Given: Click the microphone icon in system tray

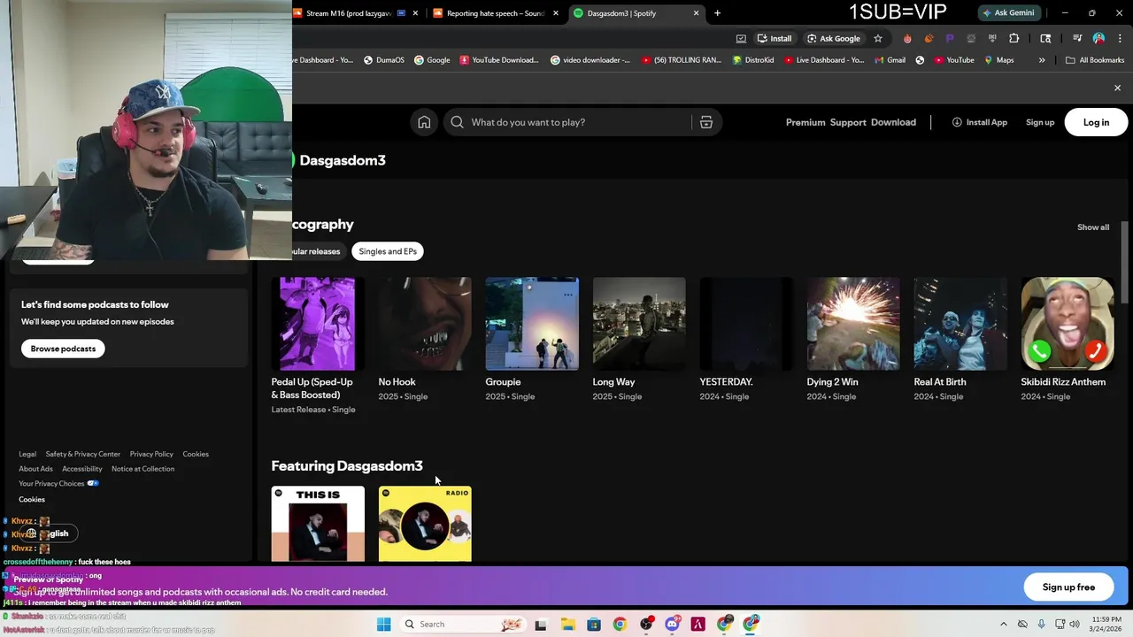Looking at the screenshot, I should pos(1041,624).
